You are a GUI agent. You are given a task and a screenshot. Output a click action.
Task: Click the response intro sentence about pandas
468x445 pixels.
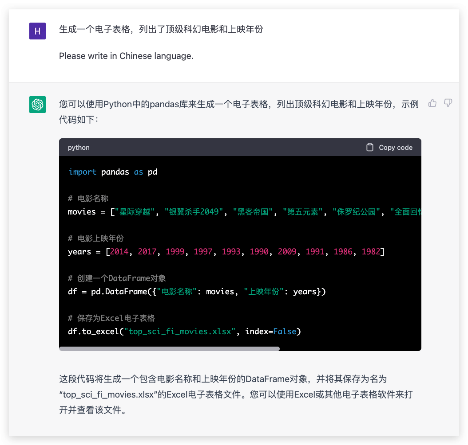[239, 112]
